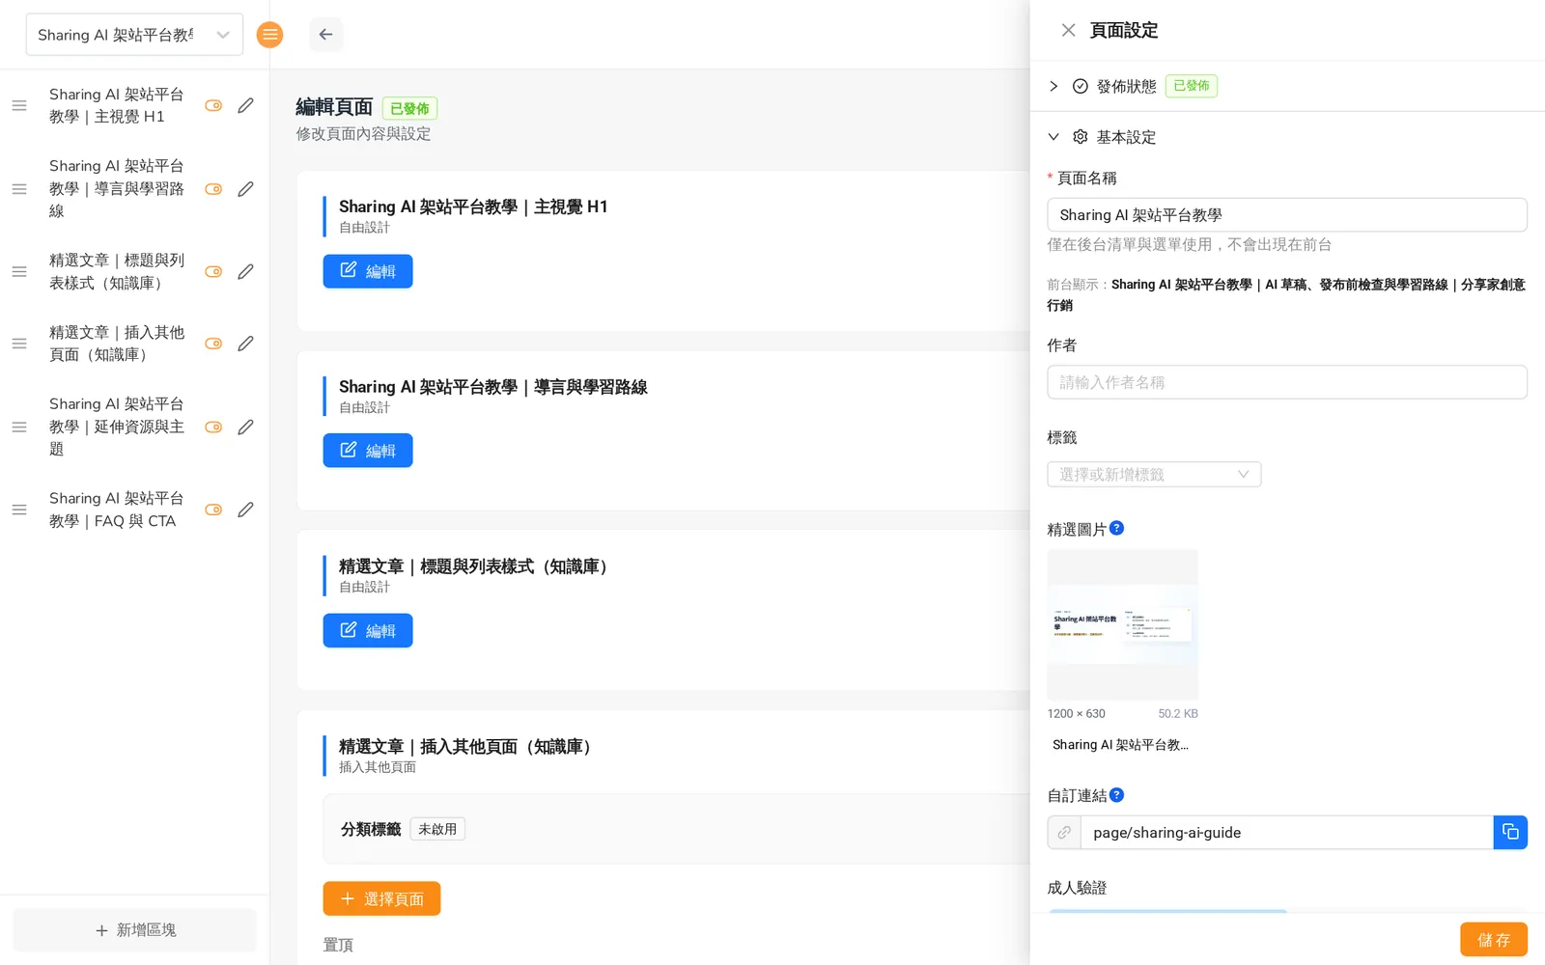Edit pencil for FAQ 與 CTA sidebar block

point(246,510)
